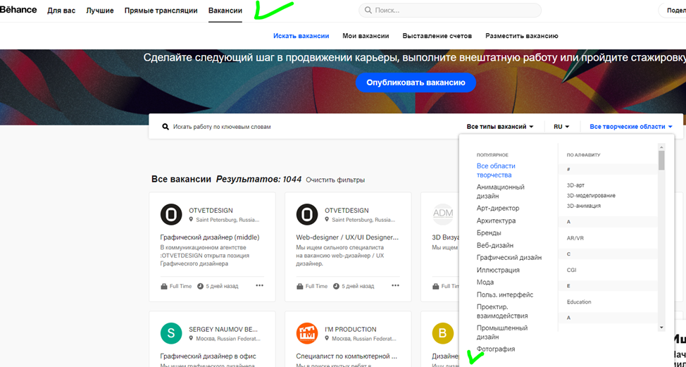Switch to Искать вакансии sub-tab
The image size is (686, 367).
click(301, 36)
